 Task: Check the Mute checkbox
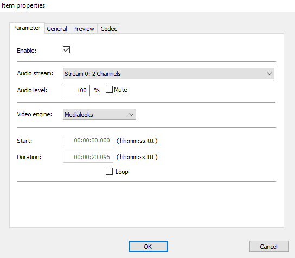109,90
